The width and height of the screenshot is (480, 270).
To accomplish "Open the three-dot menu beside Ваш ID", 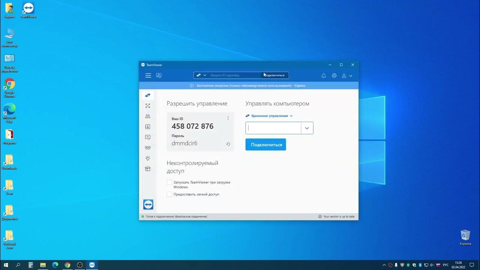I will coord(228,118).
